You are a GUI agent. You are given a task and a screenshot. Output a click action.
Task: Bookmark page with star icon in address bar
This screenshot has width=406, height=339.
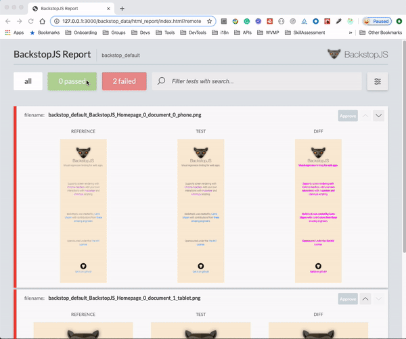tap(210, 21)
